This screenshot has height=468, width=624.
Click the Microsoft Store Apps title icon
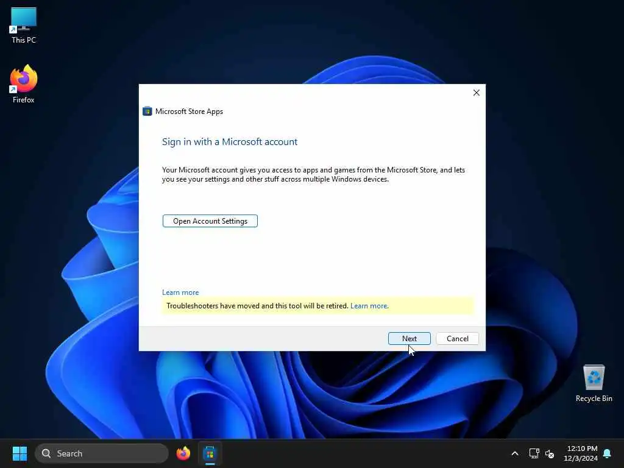(147, 112)
